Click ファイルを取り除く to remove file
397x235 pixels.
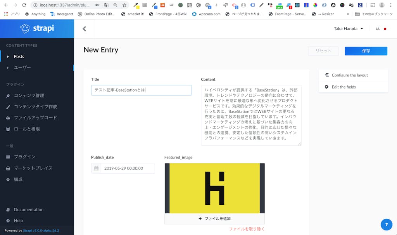pos(247,229)
